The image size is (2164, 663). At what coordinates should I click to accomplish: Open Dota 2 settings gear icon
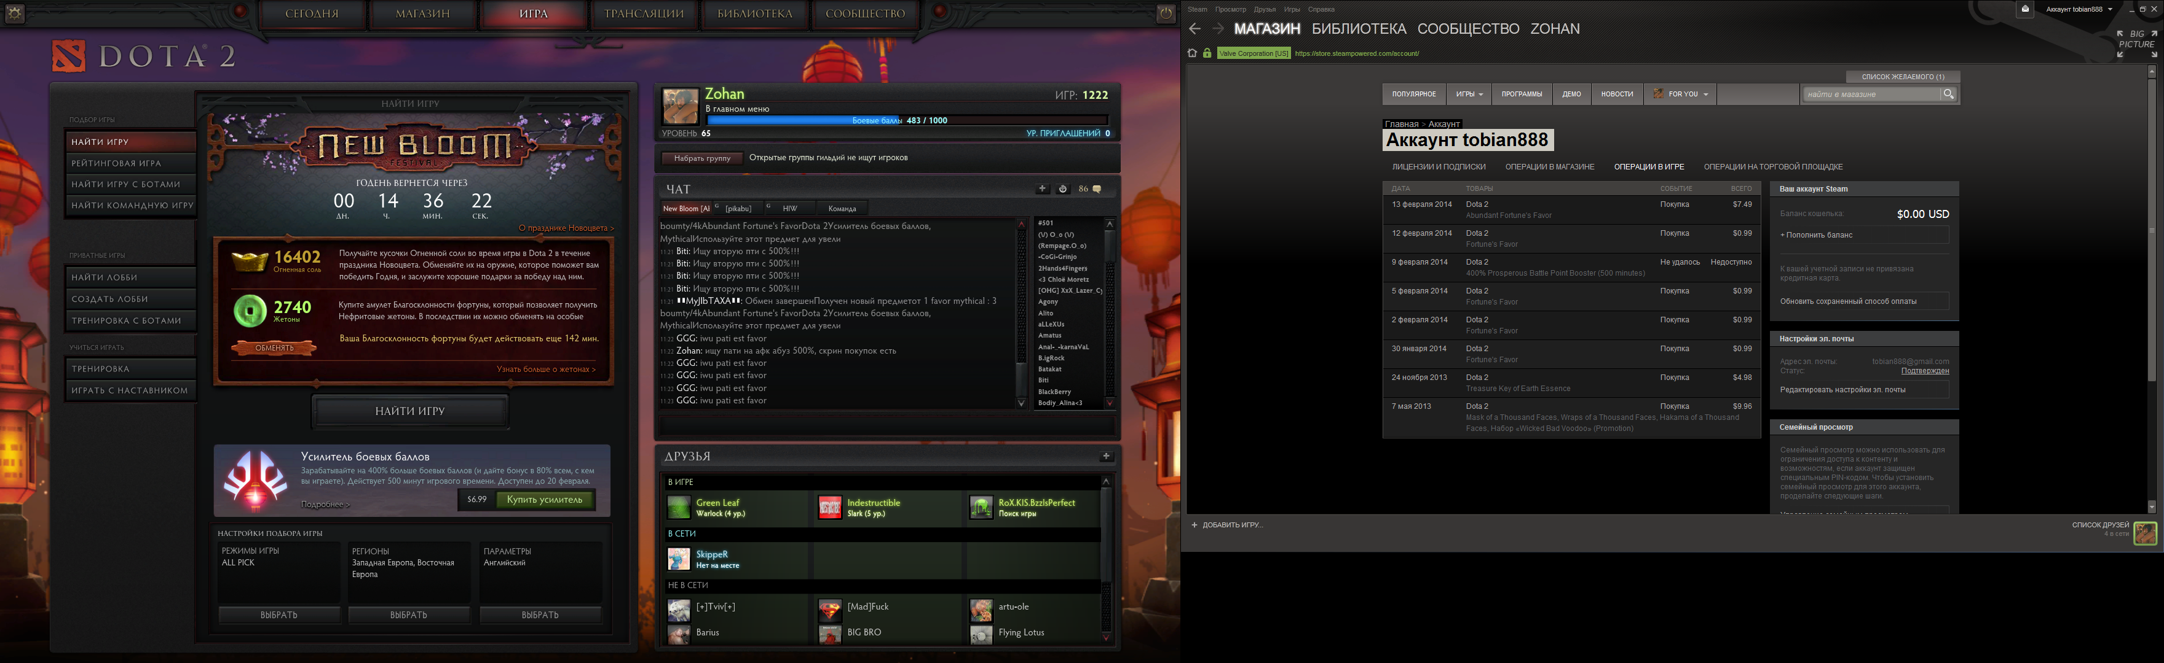click(15, 13)
